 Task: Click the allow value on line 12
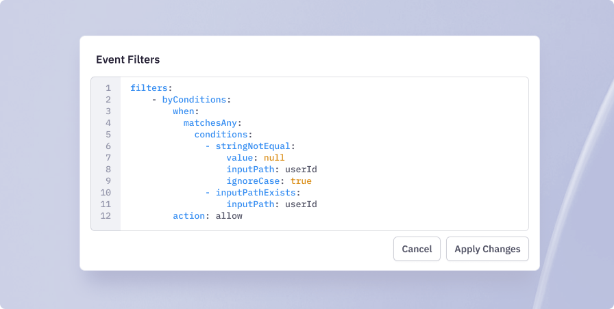[x=229, y=215]
